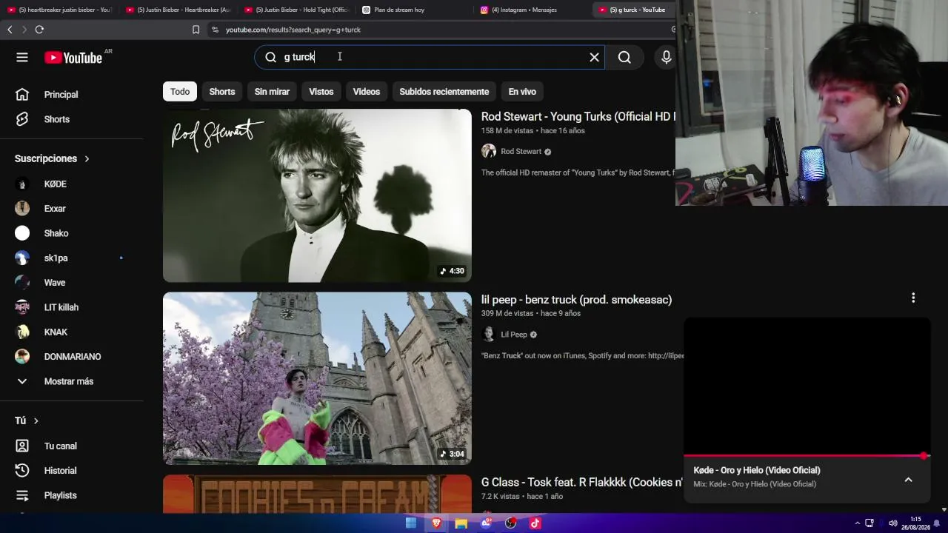Expand the Køde miniplayer with the chevron
Viewport: 948px width, 533px height.
908,480
